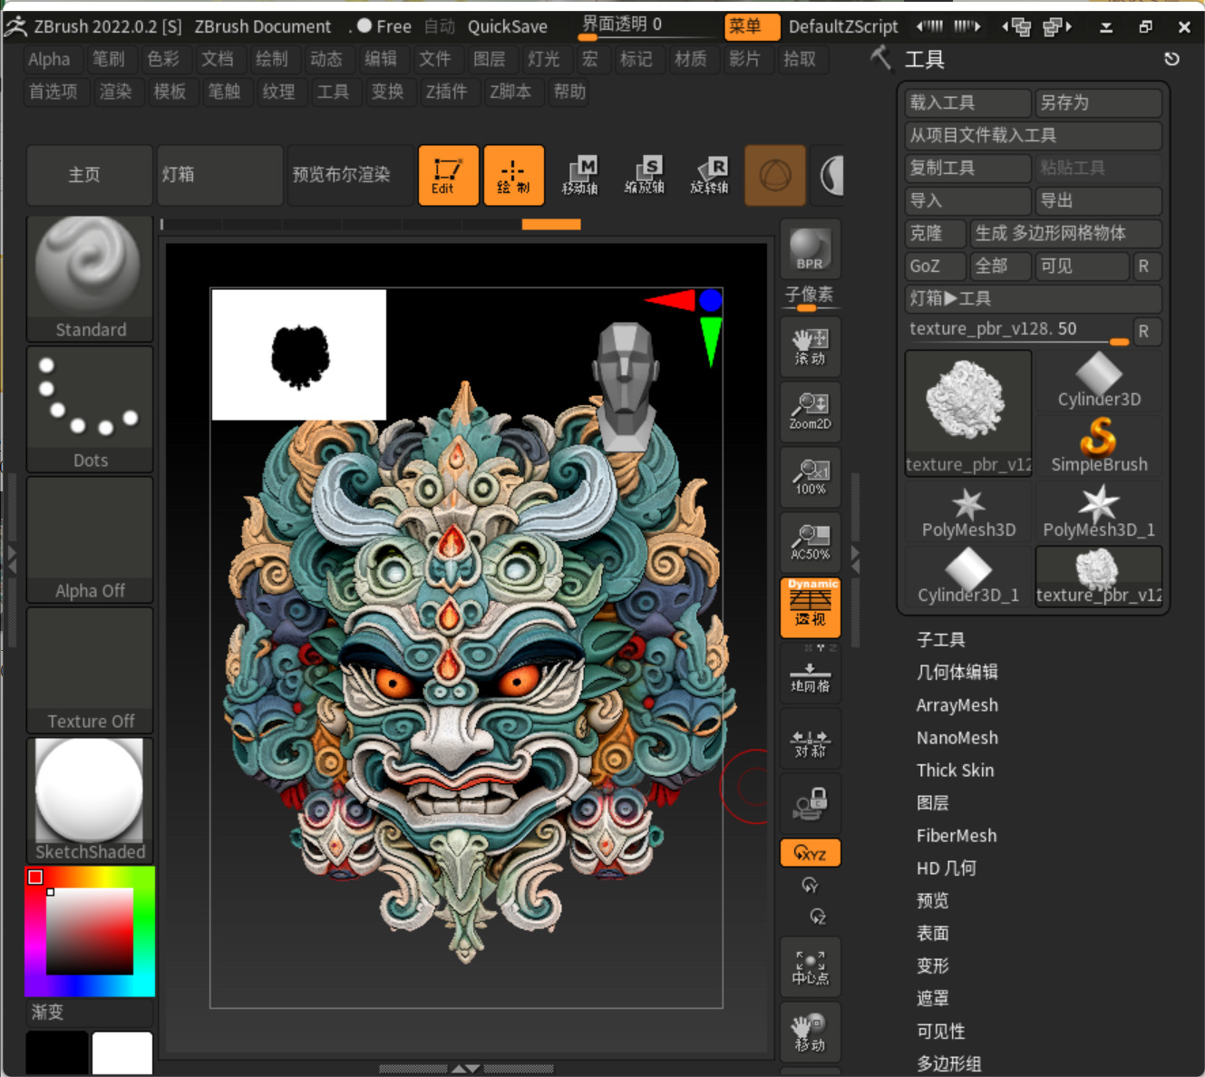Open the Alpha menu
This screenshot has width=1205, height=1077.
(49, 59)
